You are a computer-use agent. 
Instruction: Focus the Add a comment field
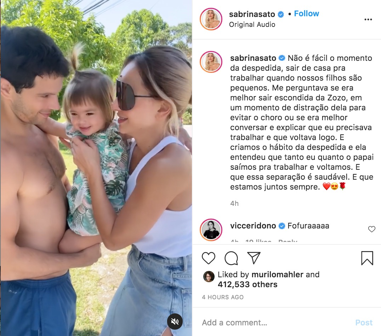(274, 323)
